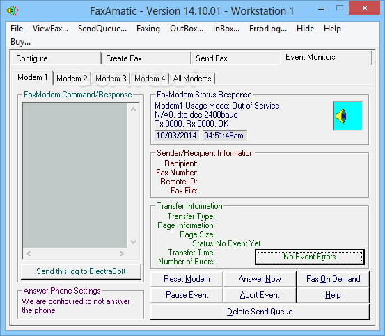Switch to the Modem 3 tab
This screenshot has height=336, width=385.
tap(111, 79)
